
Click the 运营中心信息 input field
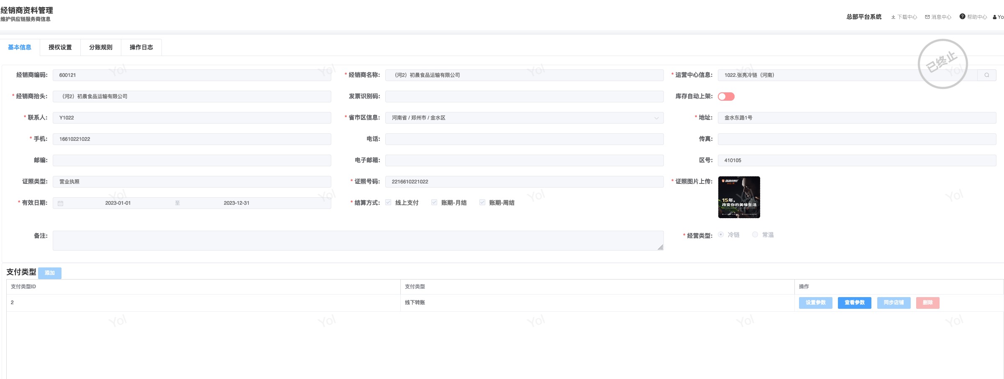(848, 75)
